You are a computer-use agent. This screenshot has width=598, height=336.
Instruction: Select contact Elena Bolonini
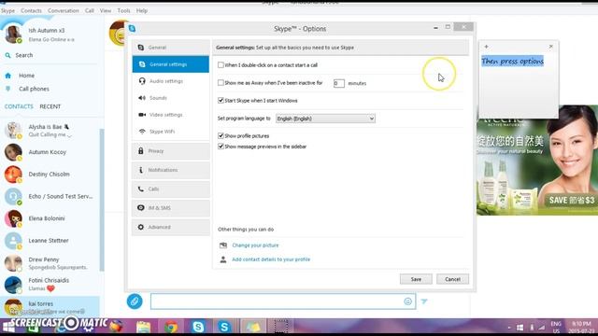point(50,218)
